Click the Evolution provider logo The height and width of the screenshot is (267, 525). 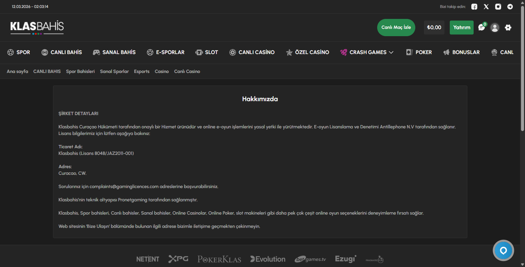pos(268,259)
